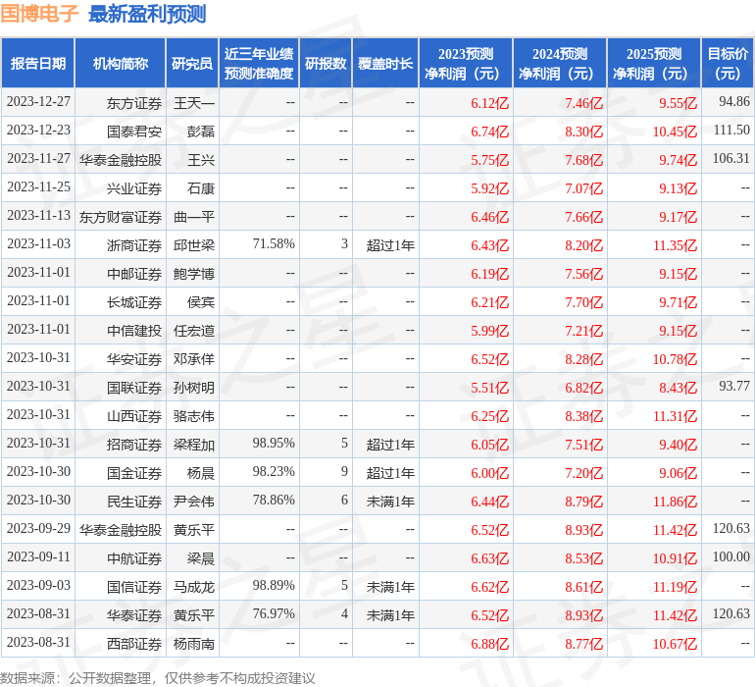Click analyst name 马成龙

click(x=194, y=587)
